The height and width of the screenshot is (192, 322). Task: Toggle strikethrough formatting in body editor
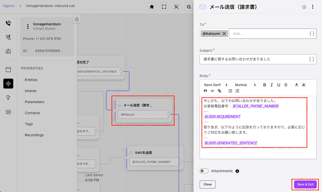click(286, 85)
